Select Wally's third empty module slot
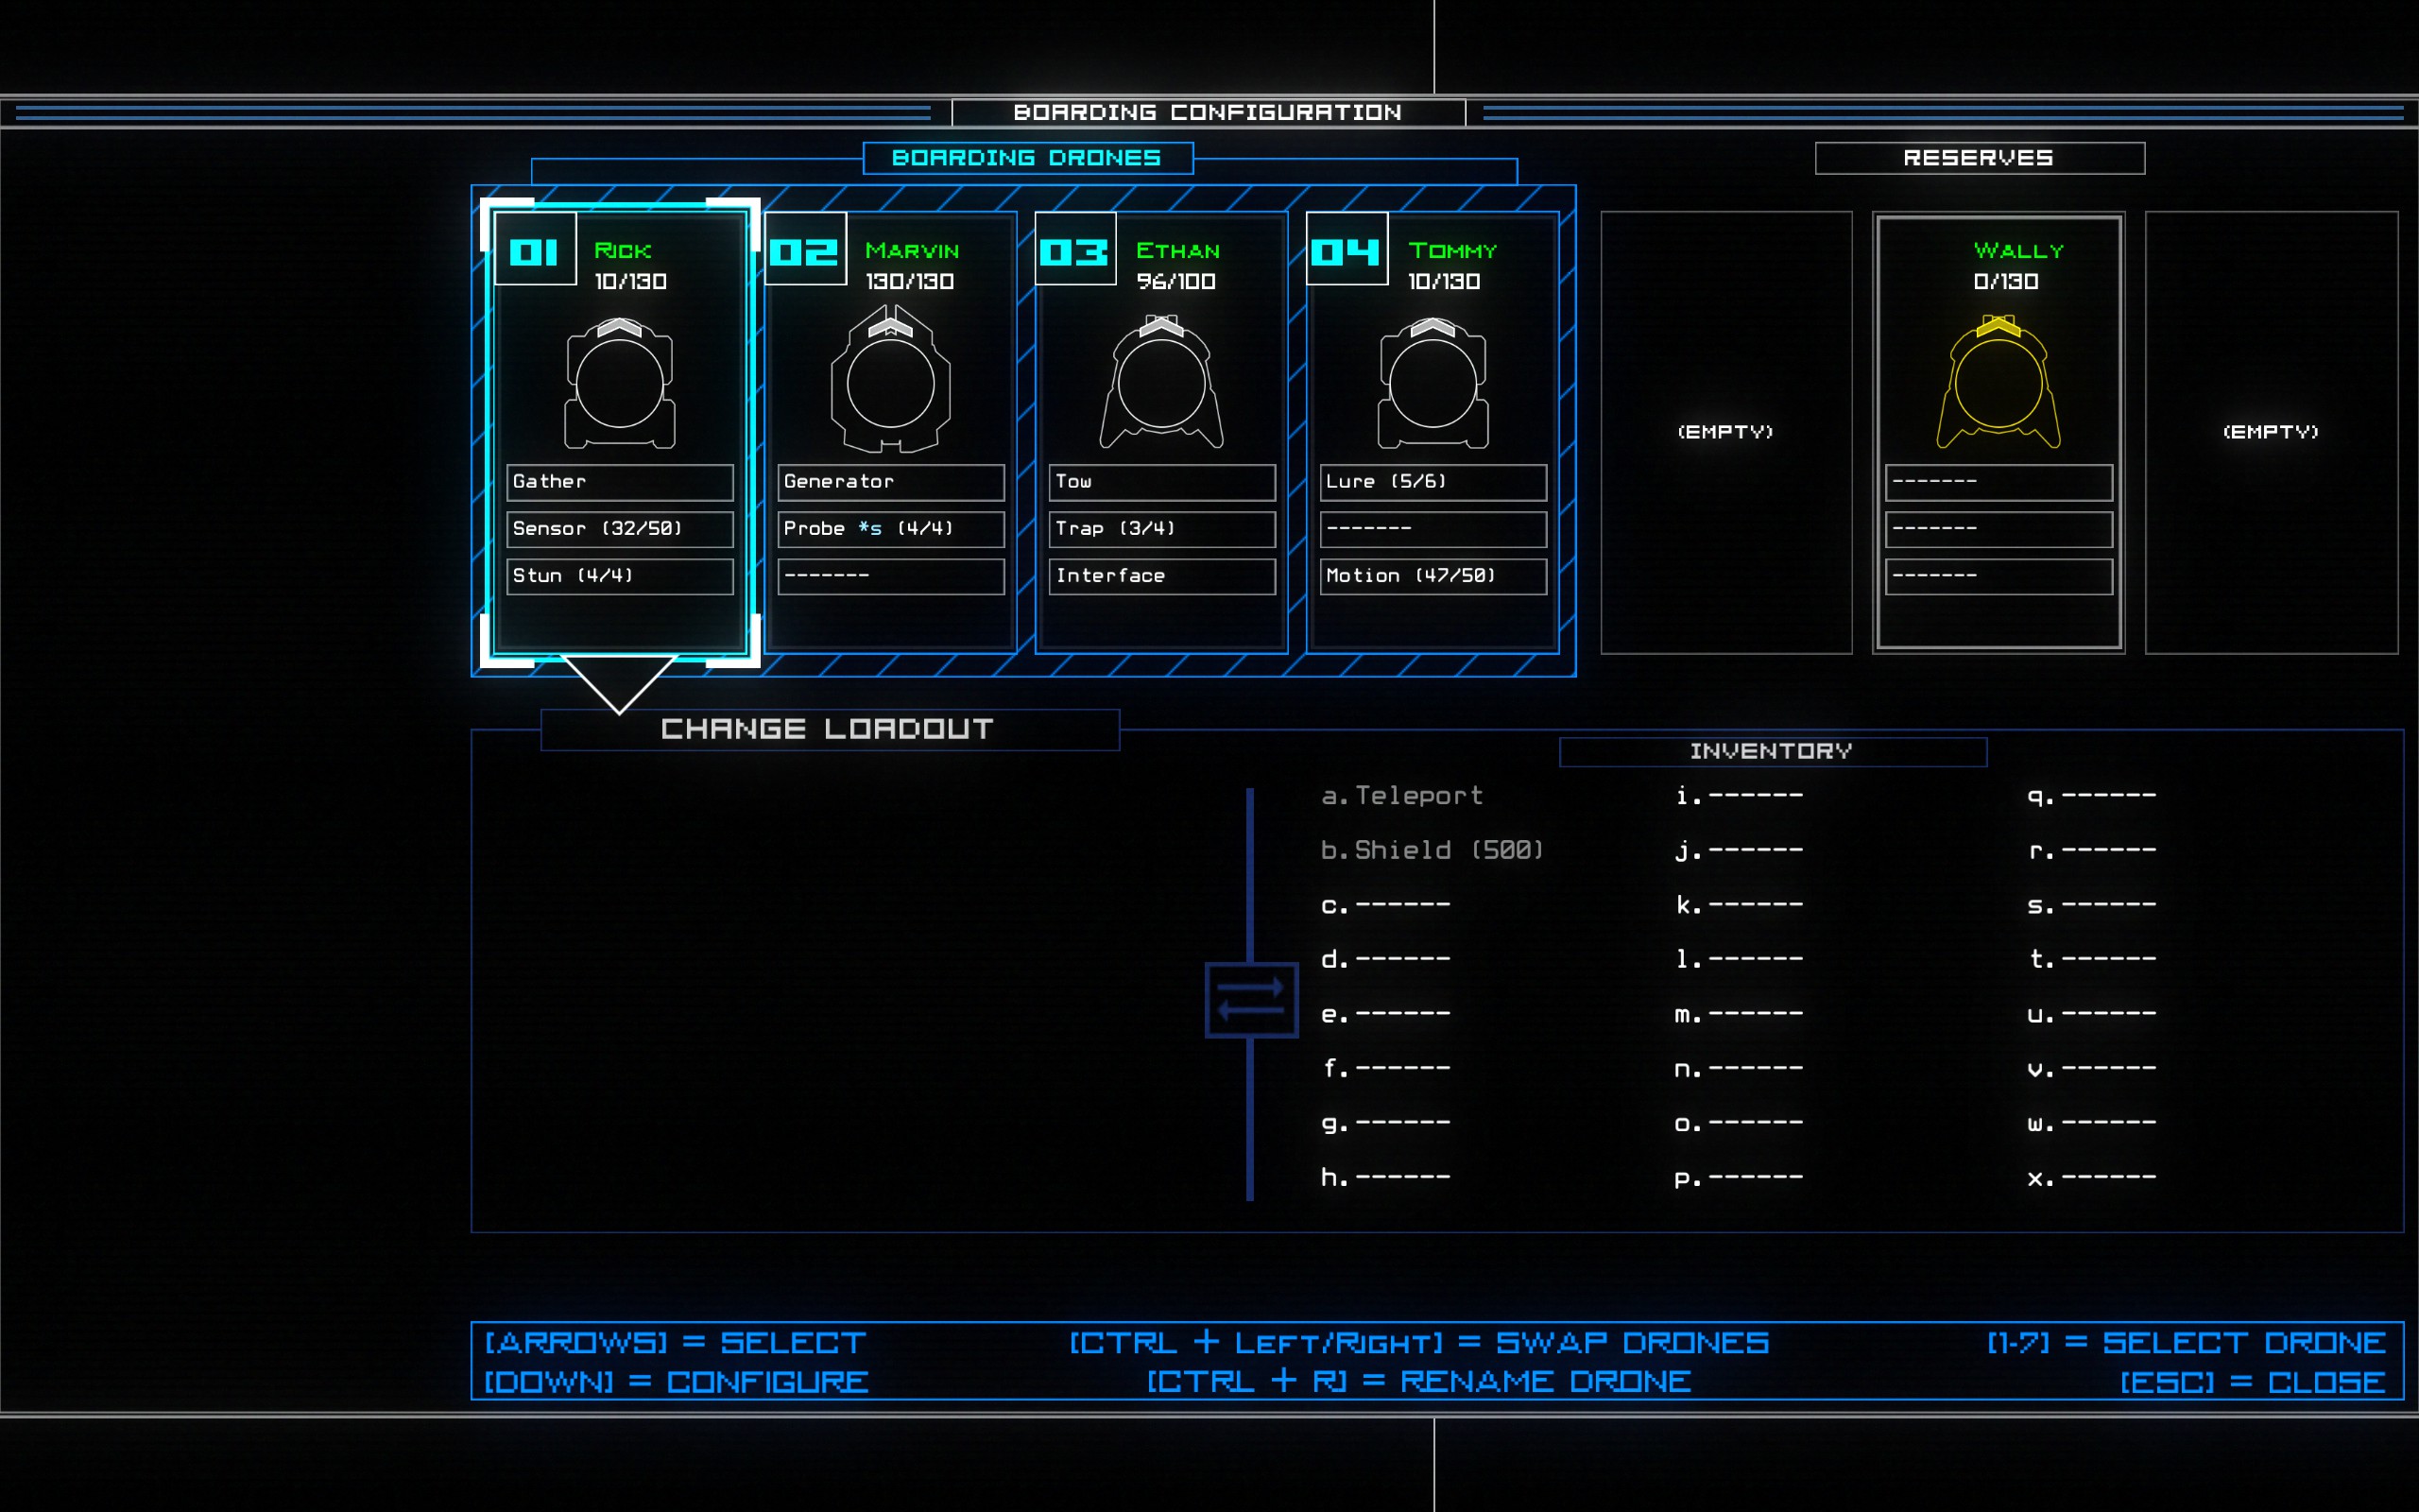Screen dimensions: 2419x1512 [1999, 576]
